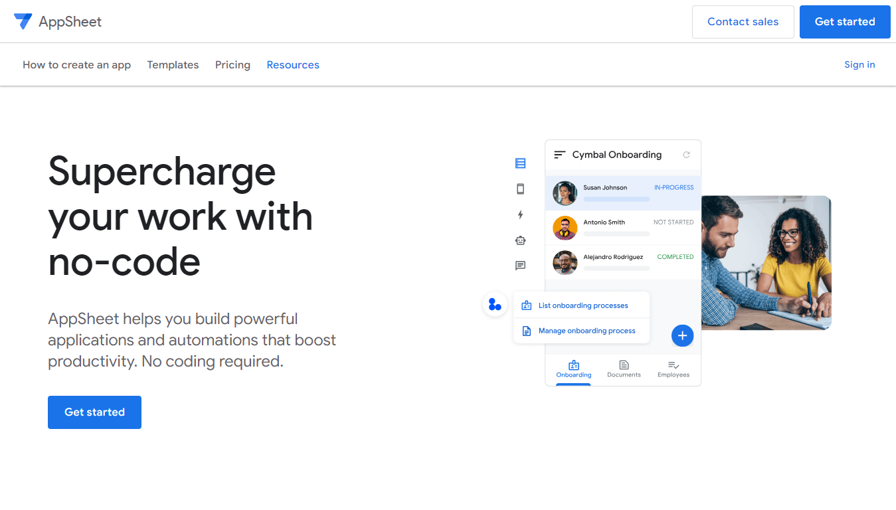Click the document icon beside Manage onboarding

coord(527,331)
